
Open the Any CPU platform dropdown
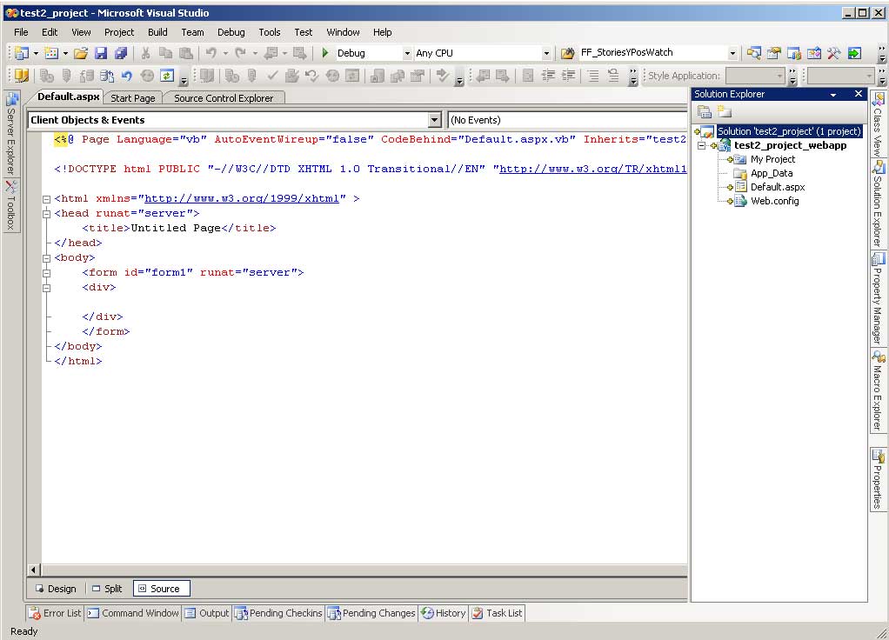[546, 53]
